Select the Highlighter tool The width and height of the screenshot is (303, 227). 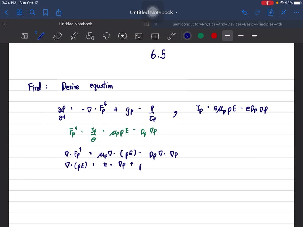(x=74, y=36)
